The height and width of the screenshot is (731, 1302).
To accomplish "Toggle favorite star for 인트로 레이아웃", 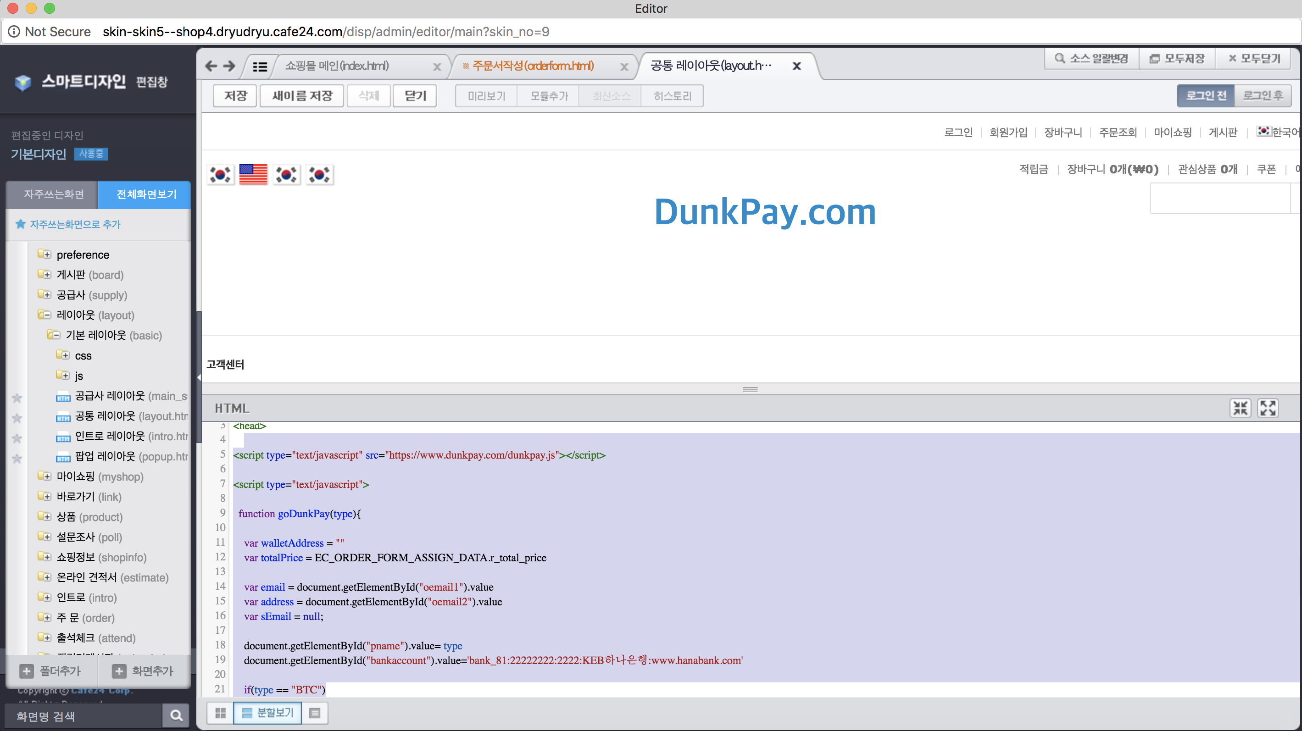I will click(17, 438).
